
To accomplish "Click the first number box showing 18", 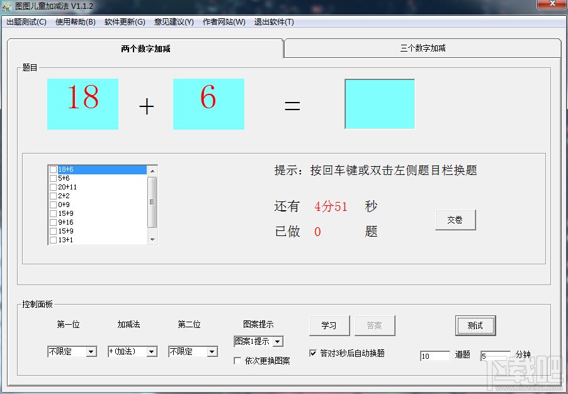I will (x=82, y=104).
